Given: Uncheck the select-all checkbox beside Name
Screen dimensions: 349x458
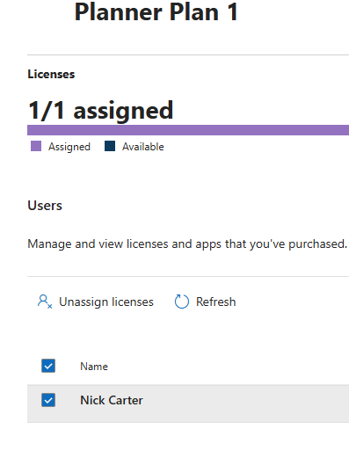Looking at the screenshot, I should pos(48,366).
